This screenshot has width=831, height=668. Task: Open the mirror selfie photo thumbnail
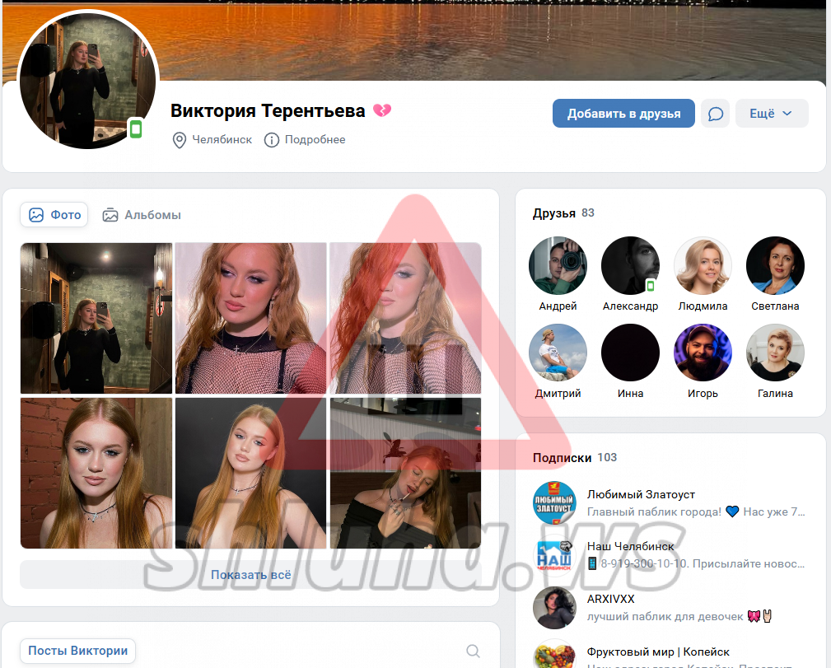click(x=96, y=318)
